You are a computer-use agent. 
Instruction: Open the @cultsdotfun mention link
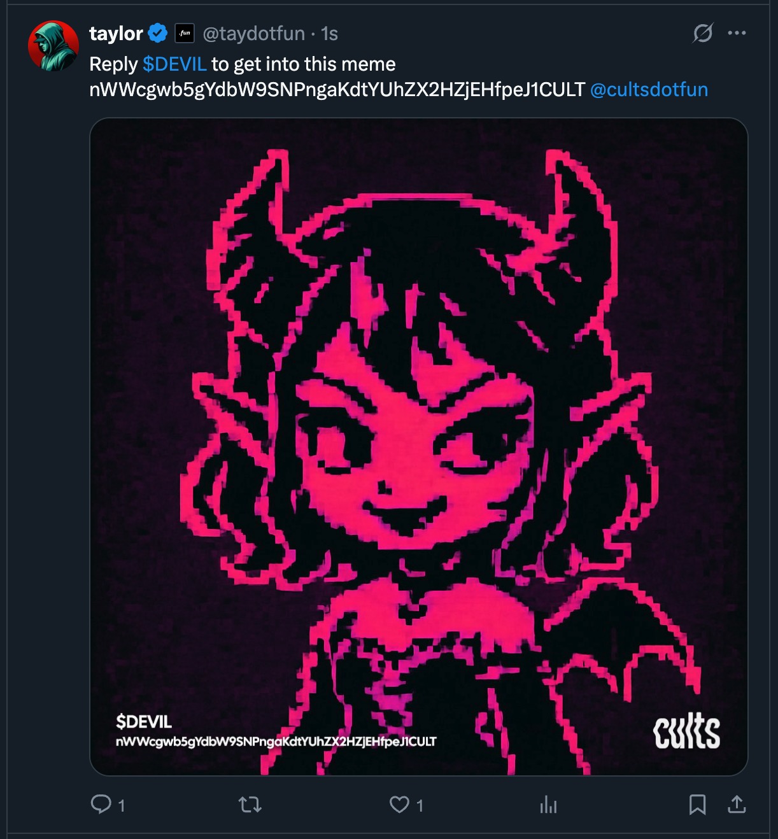[649, 90]
